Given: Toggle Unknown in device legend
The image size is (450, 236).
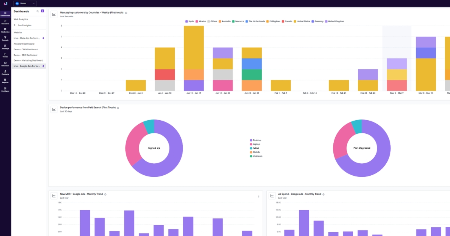Looking at the screenshot, I should 256,156.
